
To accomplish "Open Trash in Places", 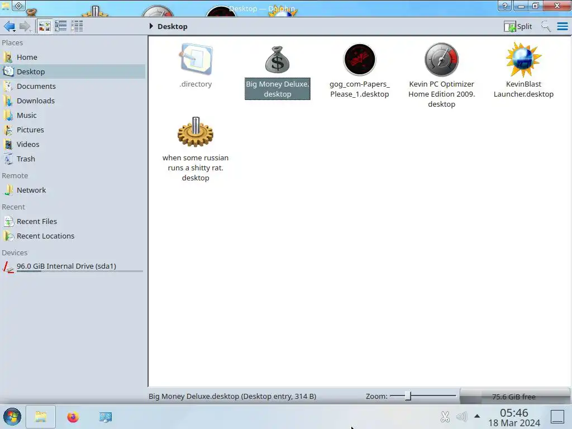I will point(73,159).
